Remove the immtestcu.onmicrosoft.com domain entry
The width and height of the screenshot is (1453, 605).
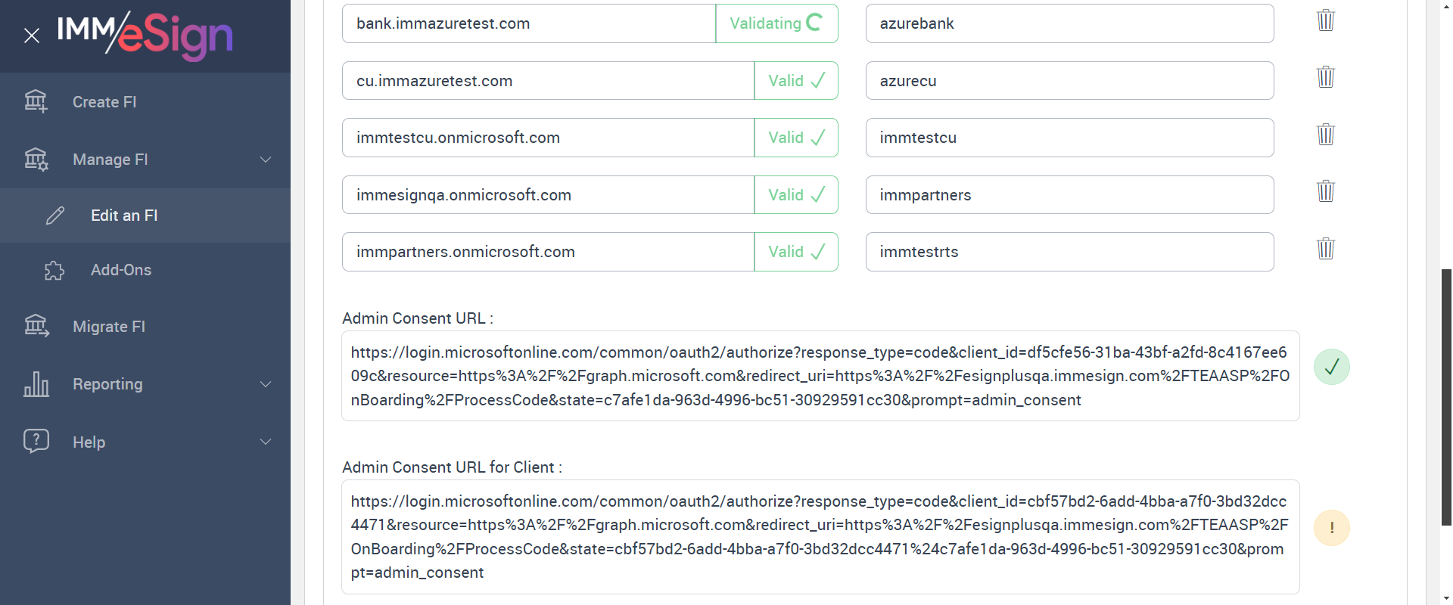(x=1325, y=135)
